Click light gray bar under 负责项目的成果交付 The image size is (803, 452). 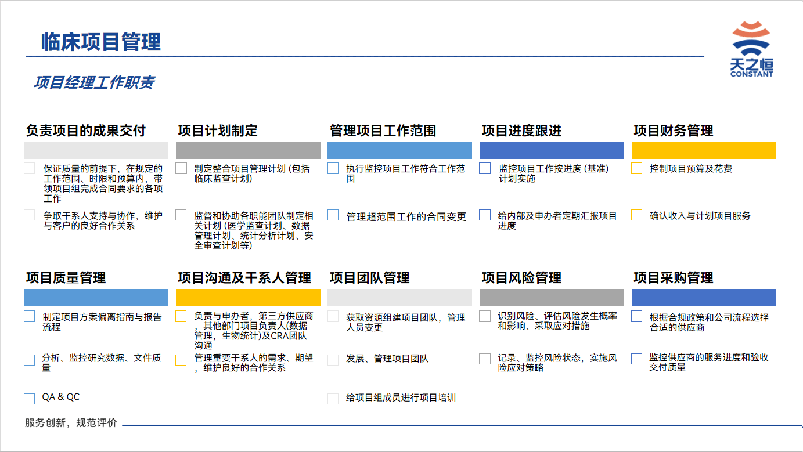(96, 150)
